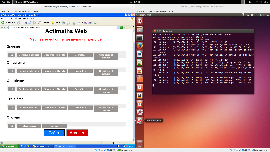Check the Quatrième row checkbox
This screenshot has height=152, width=270.
point(12,89)
